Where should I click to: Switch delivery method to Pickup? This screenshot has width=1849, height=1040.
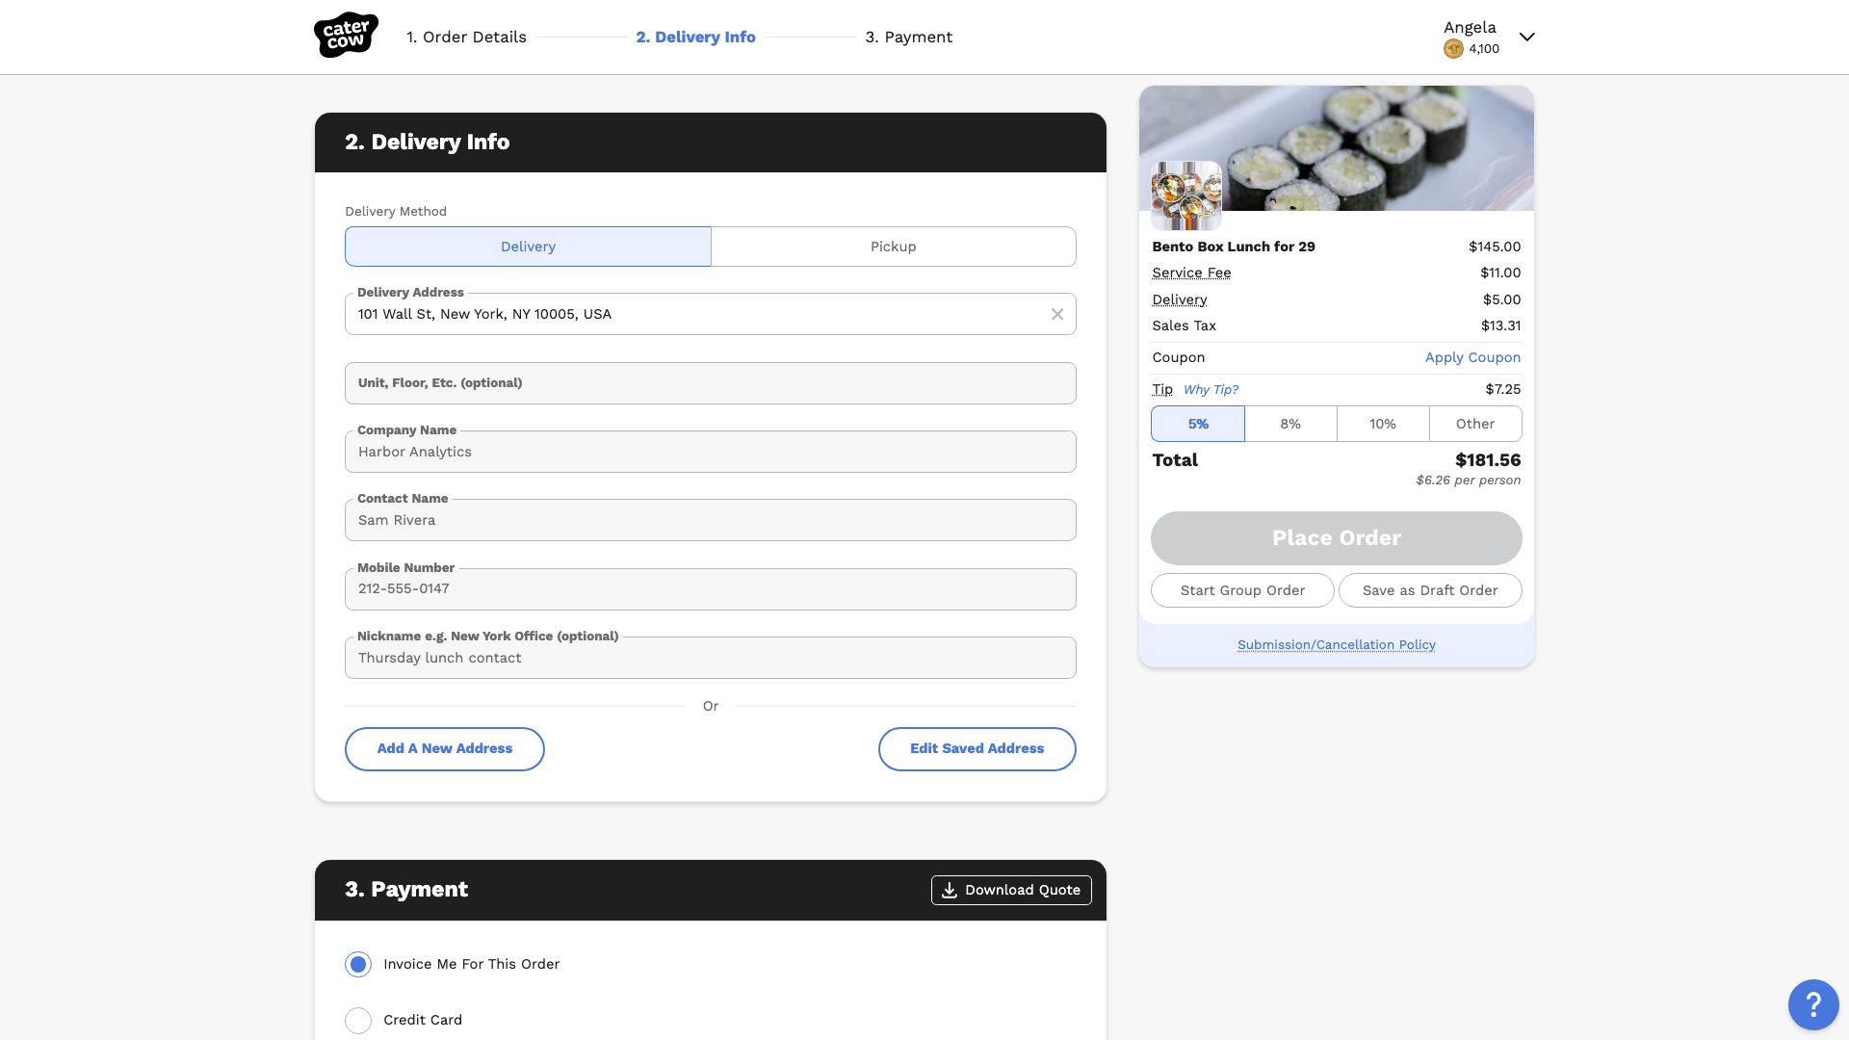click(893, 247)
